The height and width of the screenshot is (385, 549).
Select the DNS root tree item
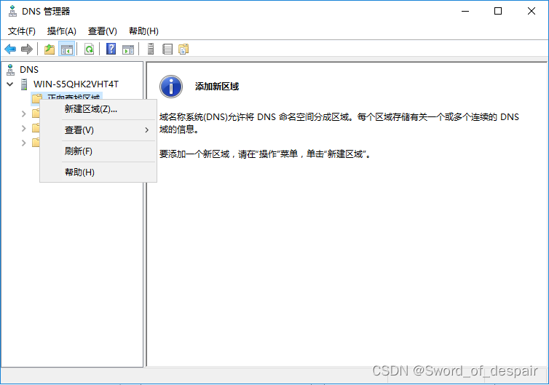tap(29, 70)
